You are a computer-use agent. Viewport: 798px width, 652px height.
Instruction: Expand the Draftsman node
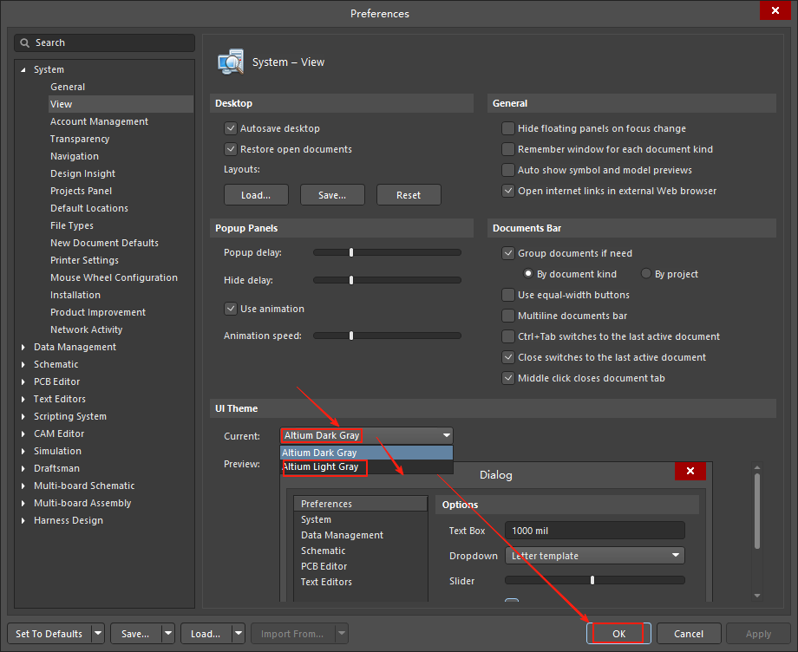23,468
